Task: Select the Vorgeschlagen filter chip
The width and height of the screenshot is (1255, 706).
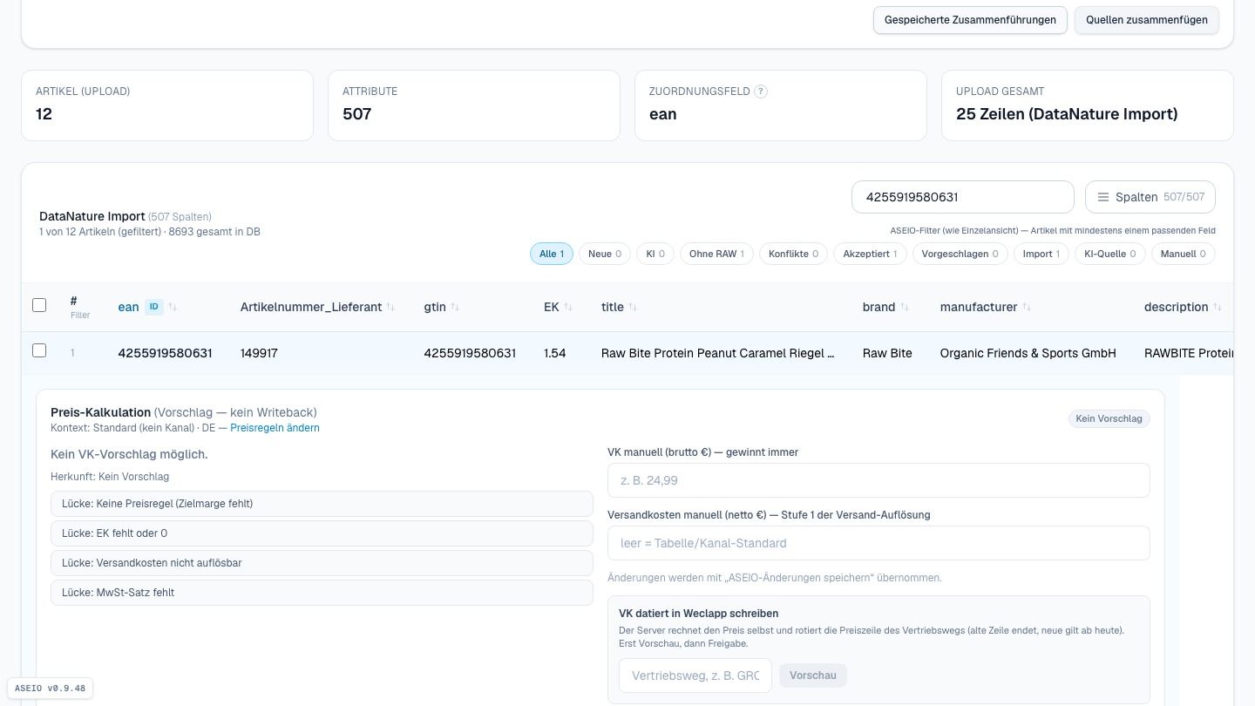Action: point(960,254)
